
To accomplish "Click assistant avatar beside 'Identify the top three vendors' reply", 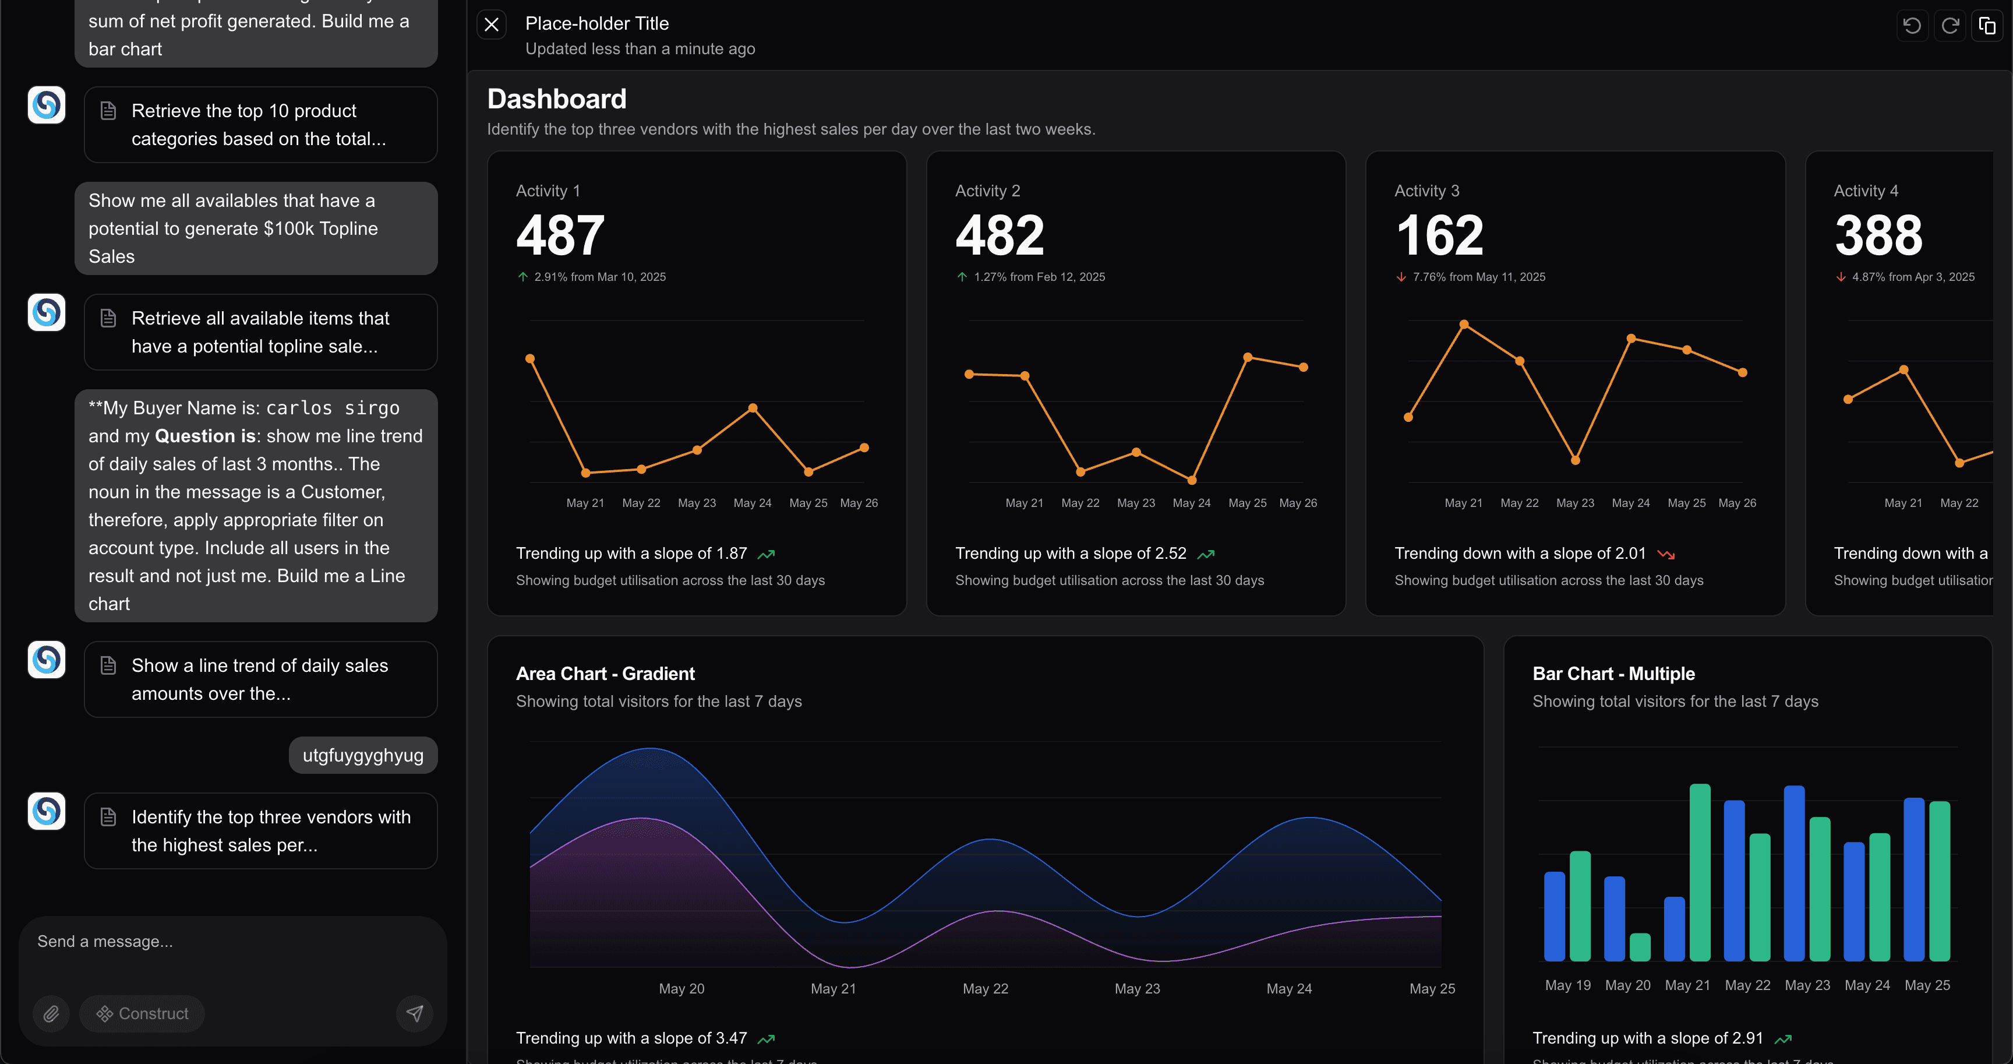I will pyautogui.click(x=47, y=811).
